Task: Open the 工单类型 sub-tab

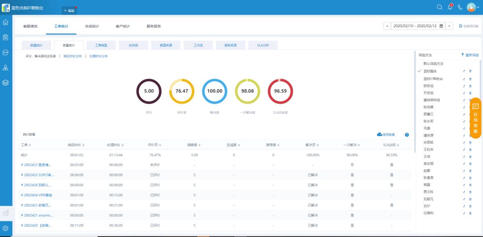Action: tap(101, 45)
